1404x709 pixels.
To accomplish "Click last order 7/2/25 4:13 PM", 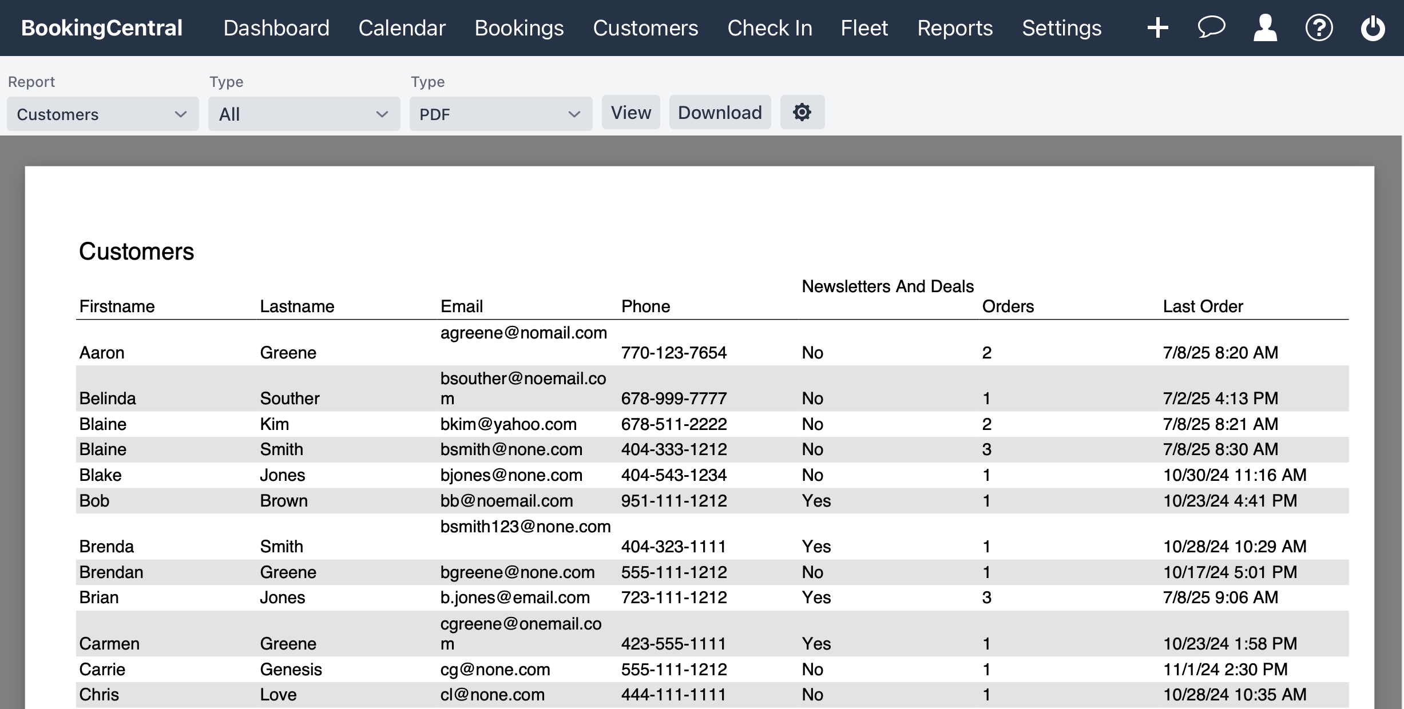I will point(1220,399).
